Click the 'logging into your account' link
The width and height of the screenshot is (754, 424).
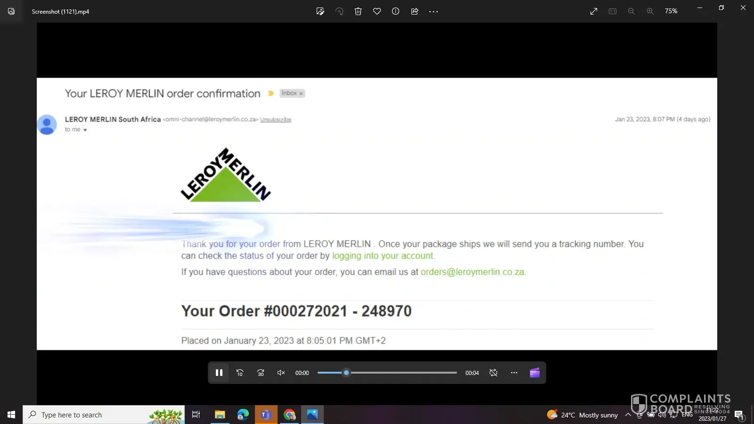tap(383, 256)
